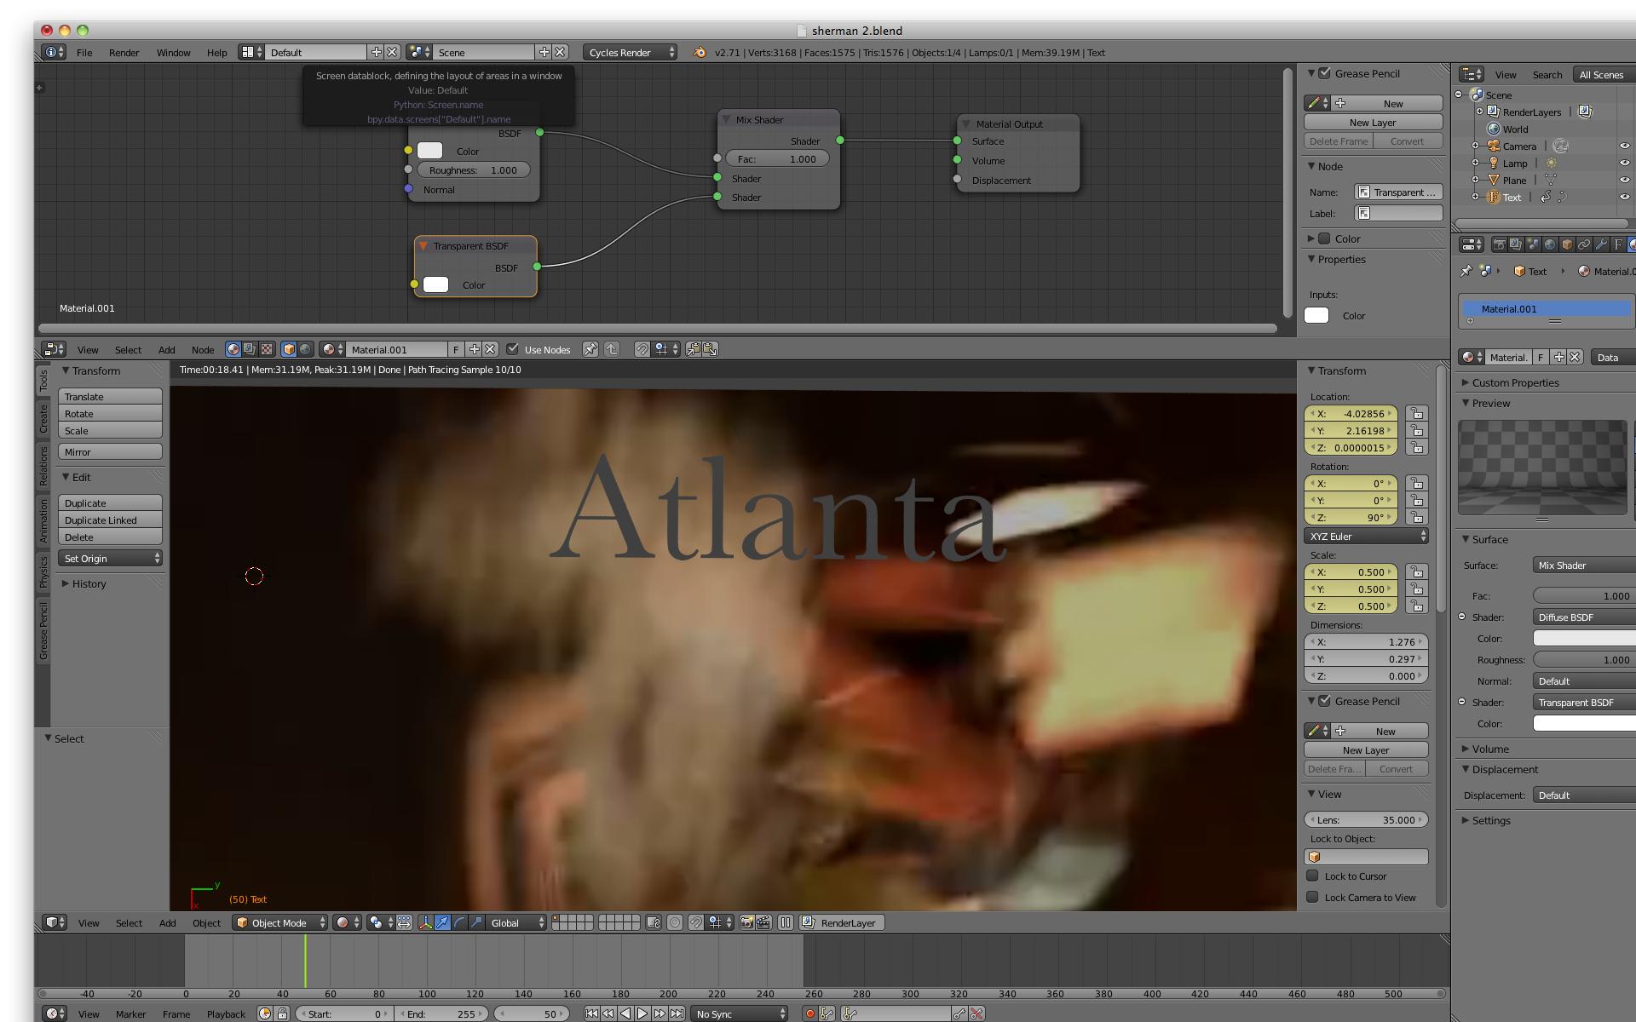Select rotate manipulator arc icon
This screenshot has height=1022, width=1636.
point(459,922)
